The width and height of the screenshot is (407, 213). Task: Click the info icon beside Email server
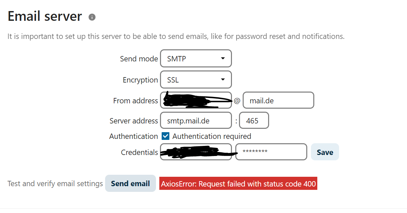point(92,17)
